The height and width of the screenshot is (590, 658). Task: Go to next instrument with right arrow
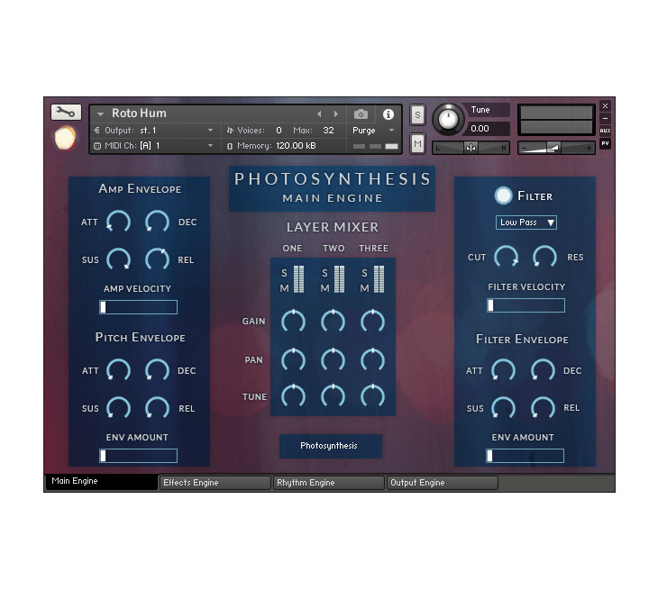point(335,114)
